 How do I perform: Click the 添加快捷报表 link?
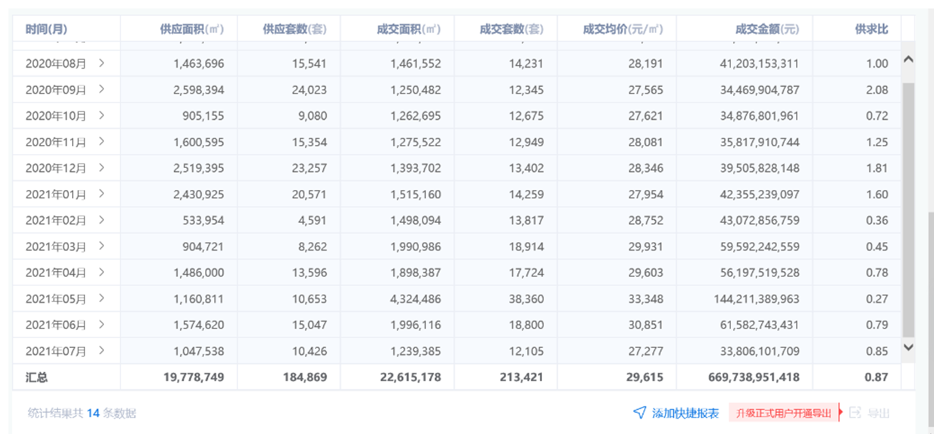[685, 413]
